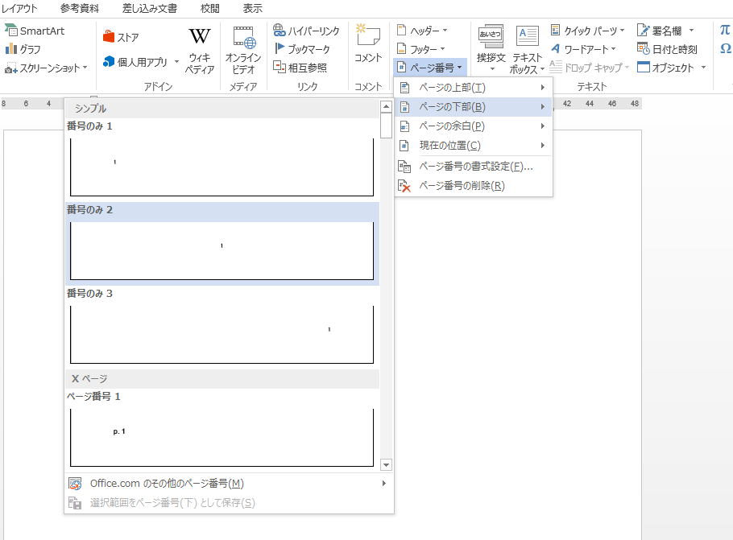Open ページ番号の書式設定(F) dialog
Image resolution: width=733 pixels, height=540 pixels.
[x=474, y=167]
